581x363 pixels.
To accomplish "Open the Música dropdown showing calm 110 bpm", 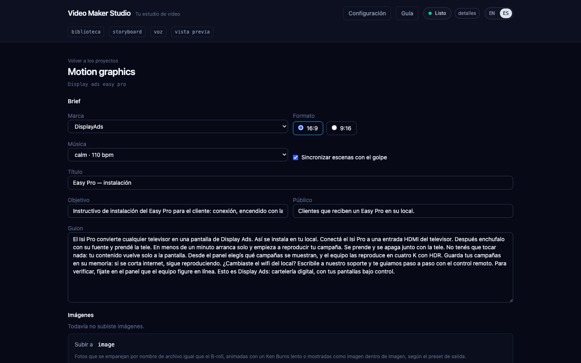I will point(178,155).
